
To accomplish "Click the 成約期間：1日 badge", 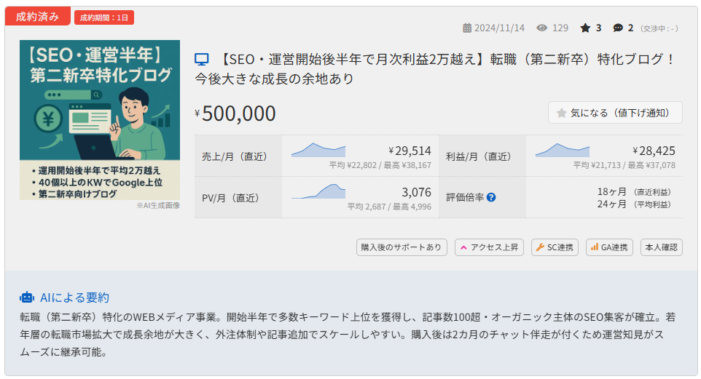I will point(104,17).
